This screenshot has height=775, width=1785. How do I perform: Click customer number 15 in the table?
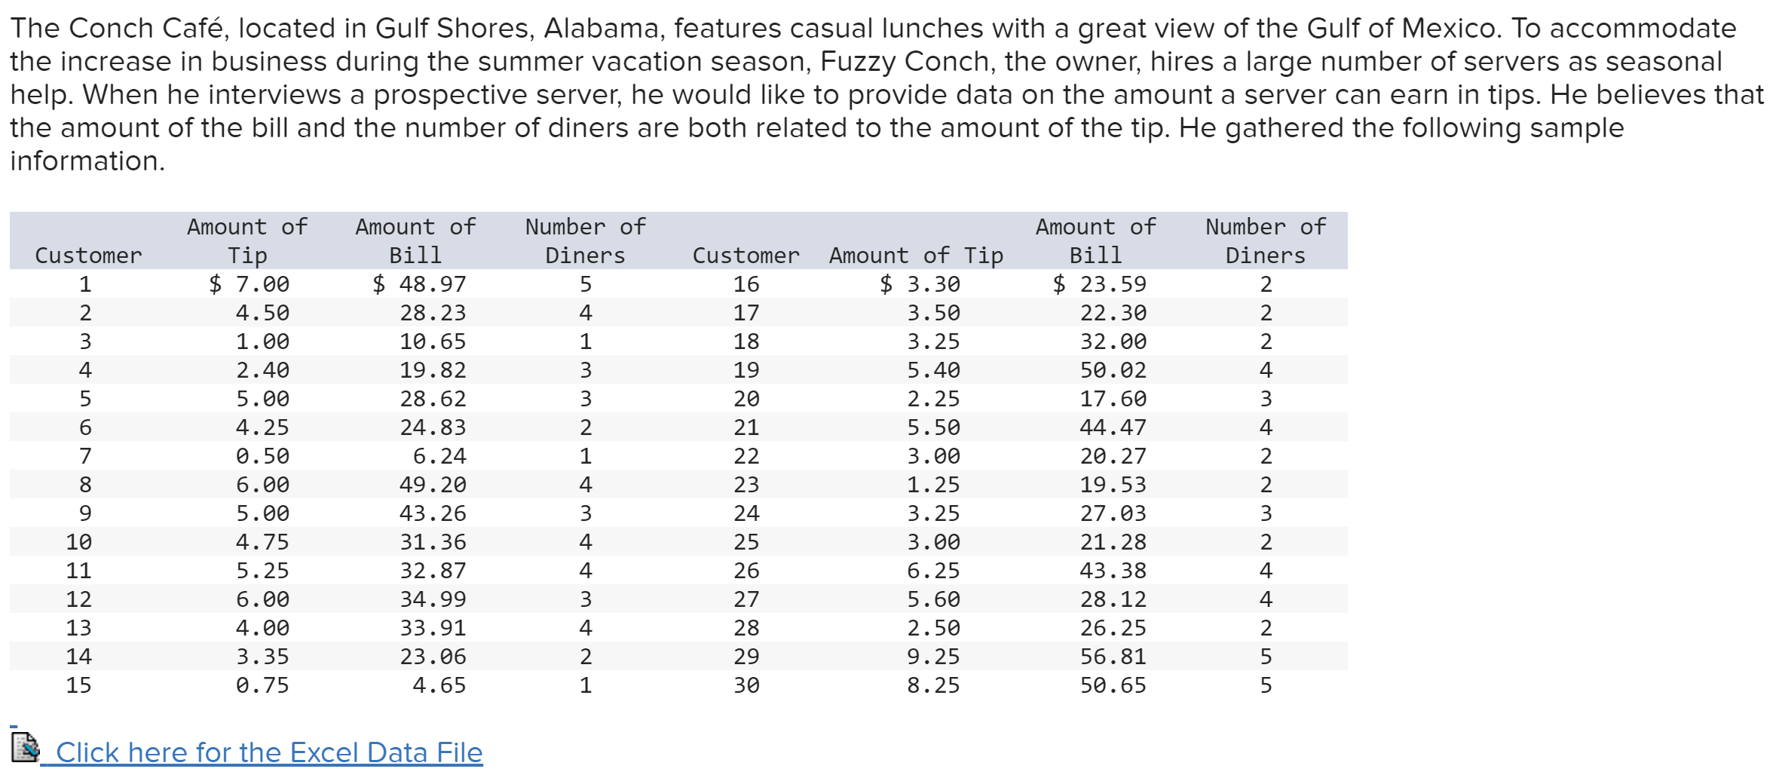tap(78, 685)
